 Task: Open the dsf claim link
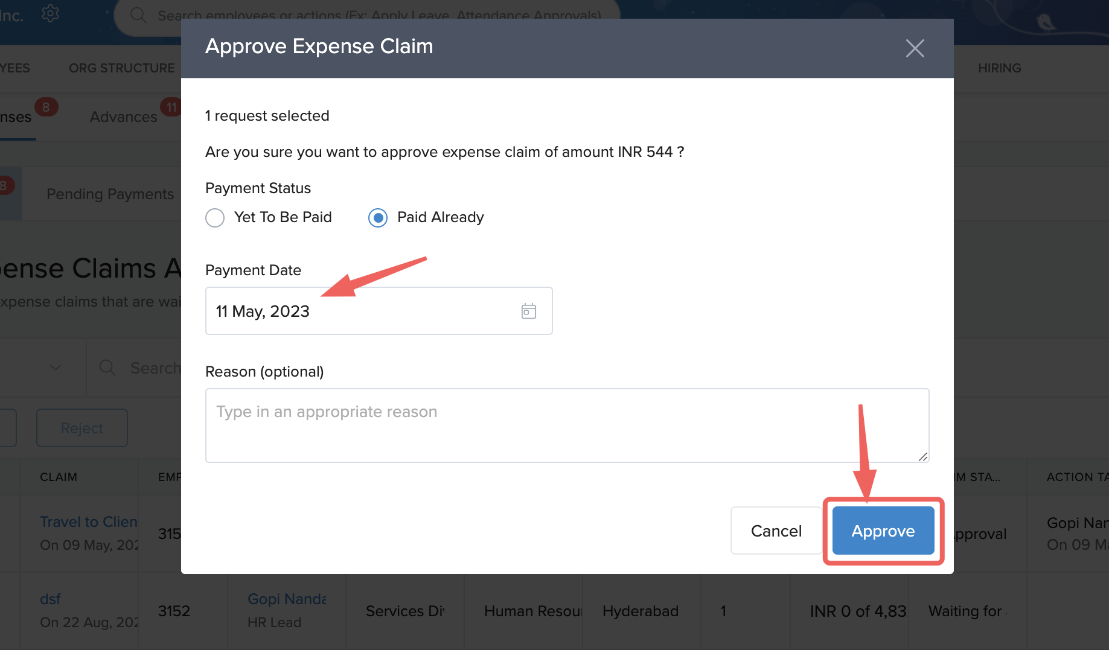click(50, 599)
